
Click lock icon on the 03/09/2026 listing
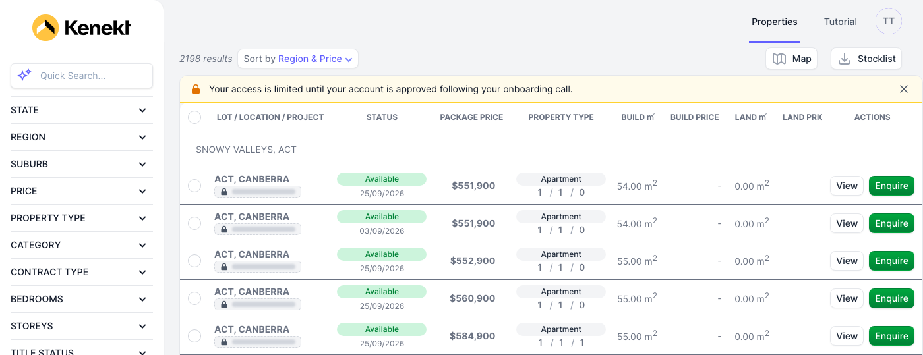pyautogui.click(x=224, y=229)
